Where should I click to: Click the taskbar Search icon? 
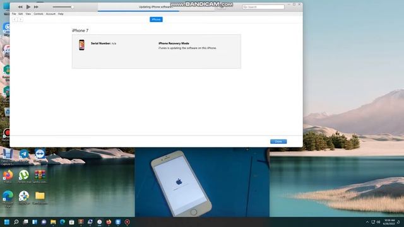click(x=16, y=222)
